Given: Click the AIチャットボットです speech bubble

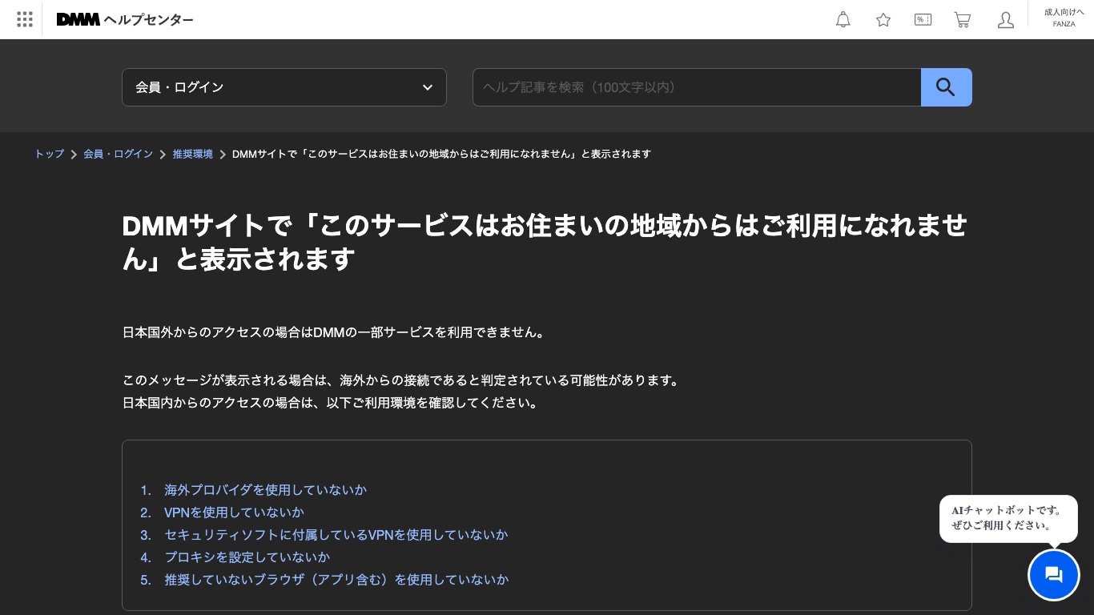Looking at the screenshot, I should click(x=1008, y=518).
